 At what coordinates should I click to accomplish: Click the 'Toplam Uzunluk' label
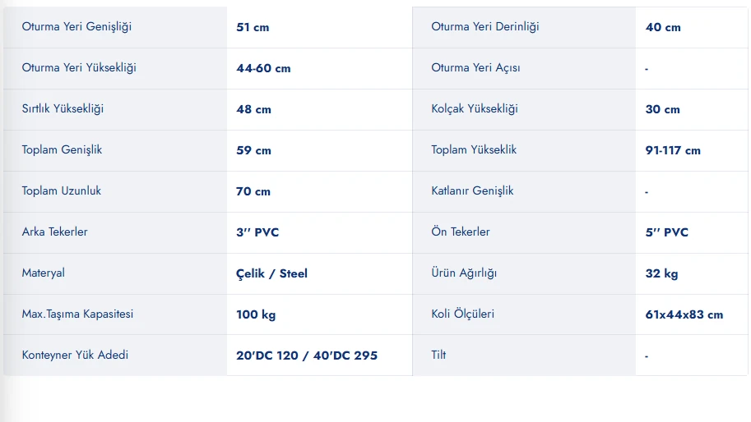click(x=62, y=191)
